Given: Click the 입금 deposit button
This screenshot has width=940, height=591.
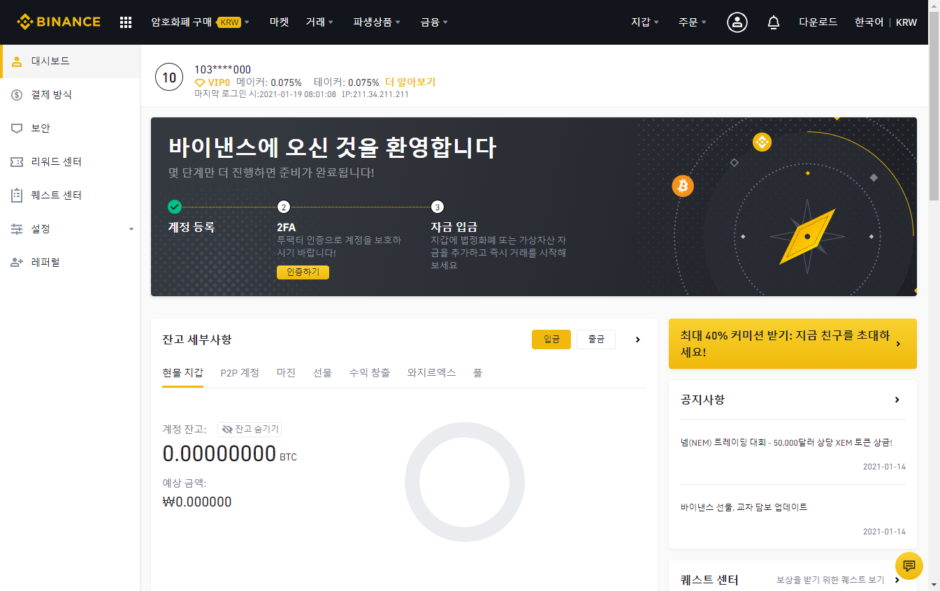Looking at the screenshot, I should pos(551,340).
